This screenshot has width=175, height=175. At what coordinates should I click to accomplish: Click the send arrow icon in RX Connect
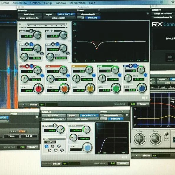[x=170, y=57]
